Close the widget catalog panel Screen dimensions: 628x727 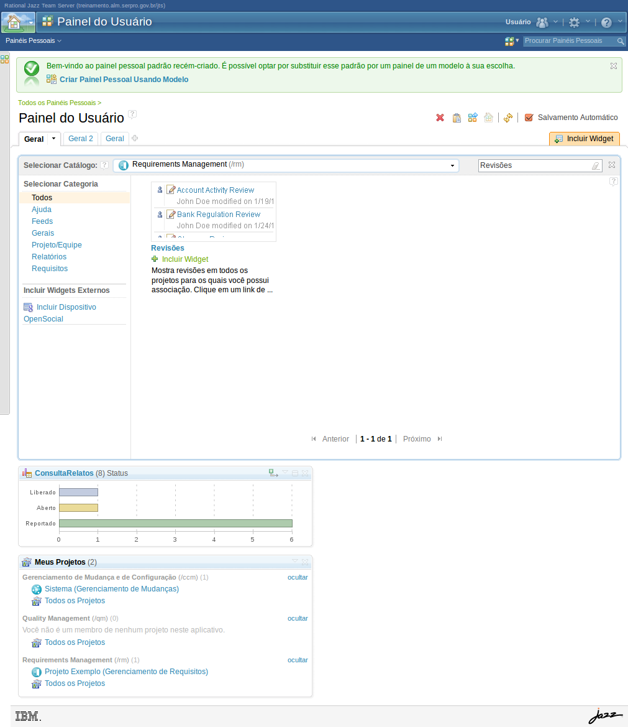(612, 165)
